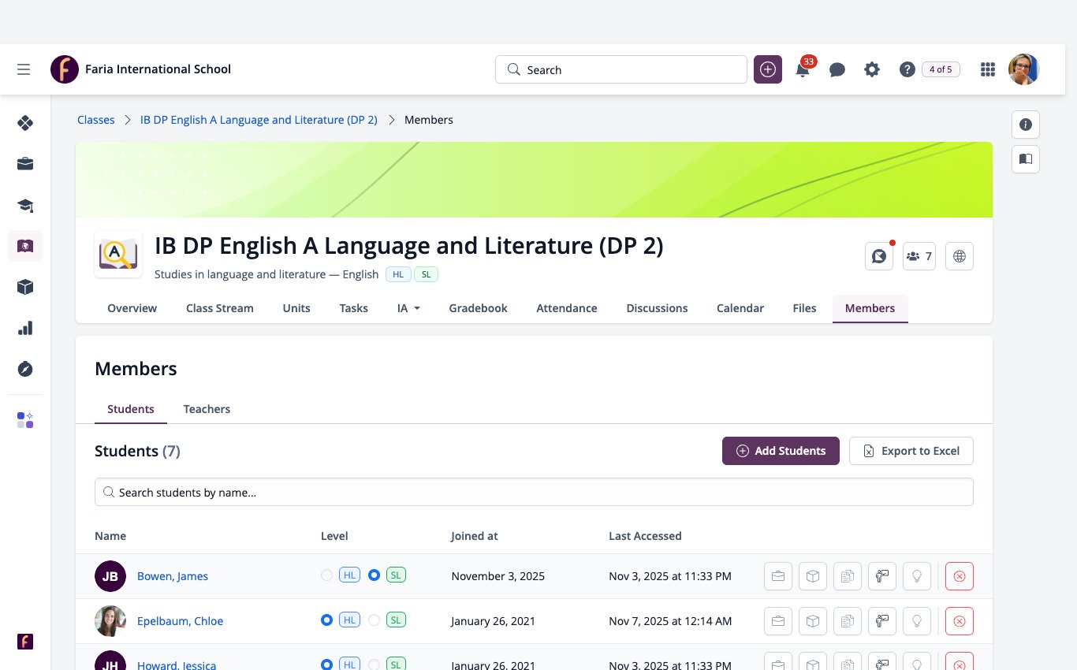Image resolution: width=1077 pixels, height=670 pixels.
Task: Click the briefcase icon for Epelbaum, Chloe
Action: tap(778, 621)
